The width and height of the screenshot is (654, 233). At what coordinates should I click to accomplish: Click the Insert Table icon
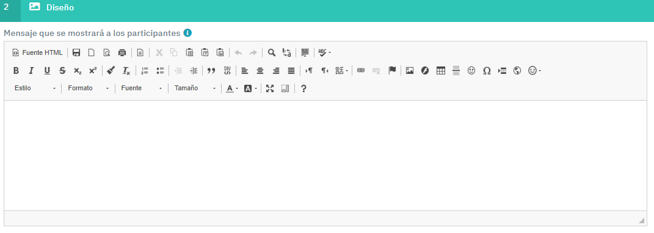[x=440, y=70]
